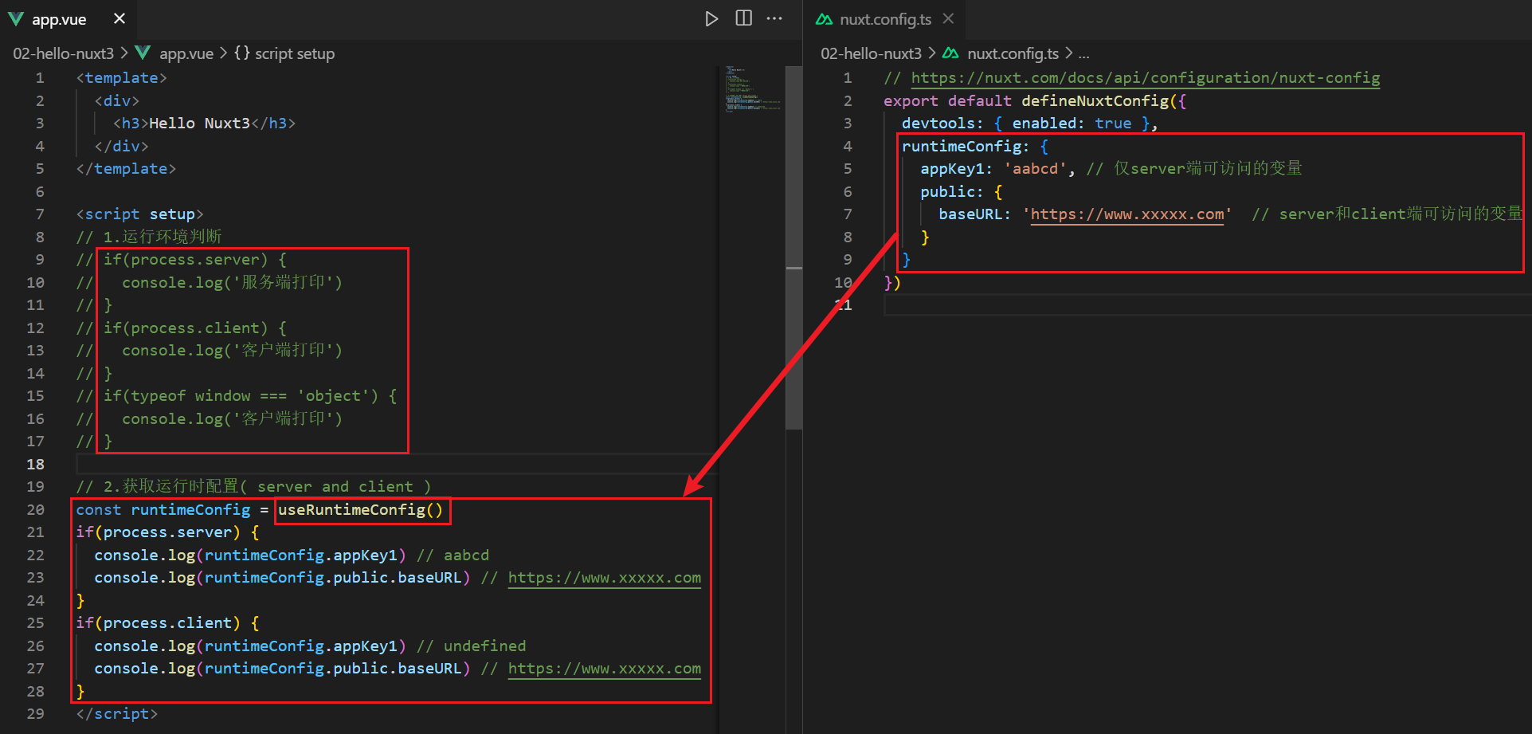Click 'if(process.server)' on line 21

pyautogui.click(x=158, y=532)
